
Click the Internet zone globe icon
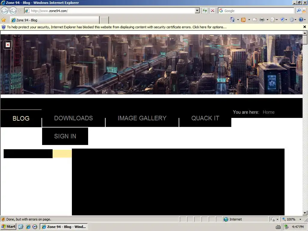click(x=226, y=219)
